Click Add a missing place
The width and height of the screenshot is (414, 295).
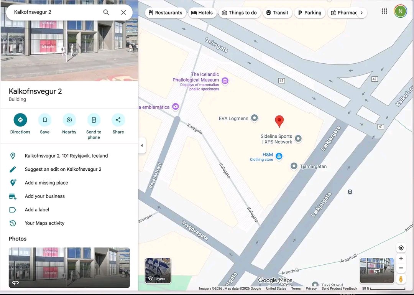pyautogui.click(x=46, y=183)
